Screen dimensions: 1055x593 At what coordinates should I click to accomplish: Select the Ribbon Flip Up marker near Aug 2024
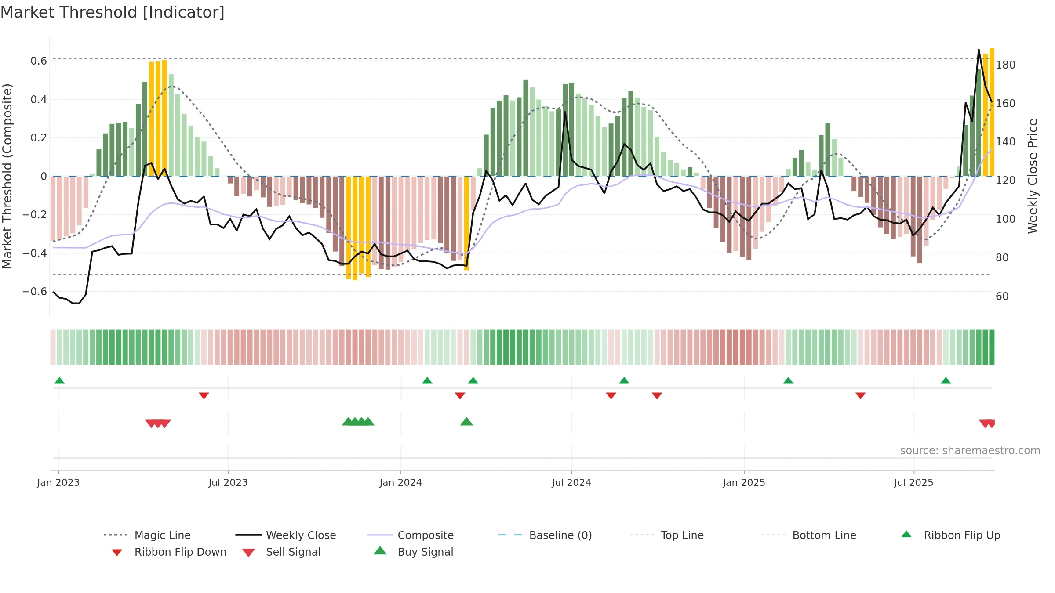[624, 380]
